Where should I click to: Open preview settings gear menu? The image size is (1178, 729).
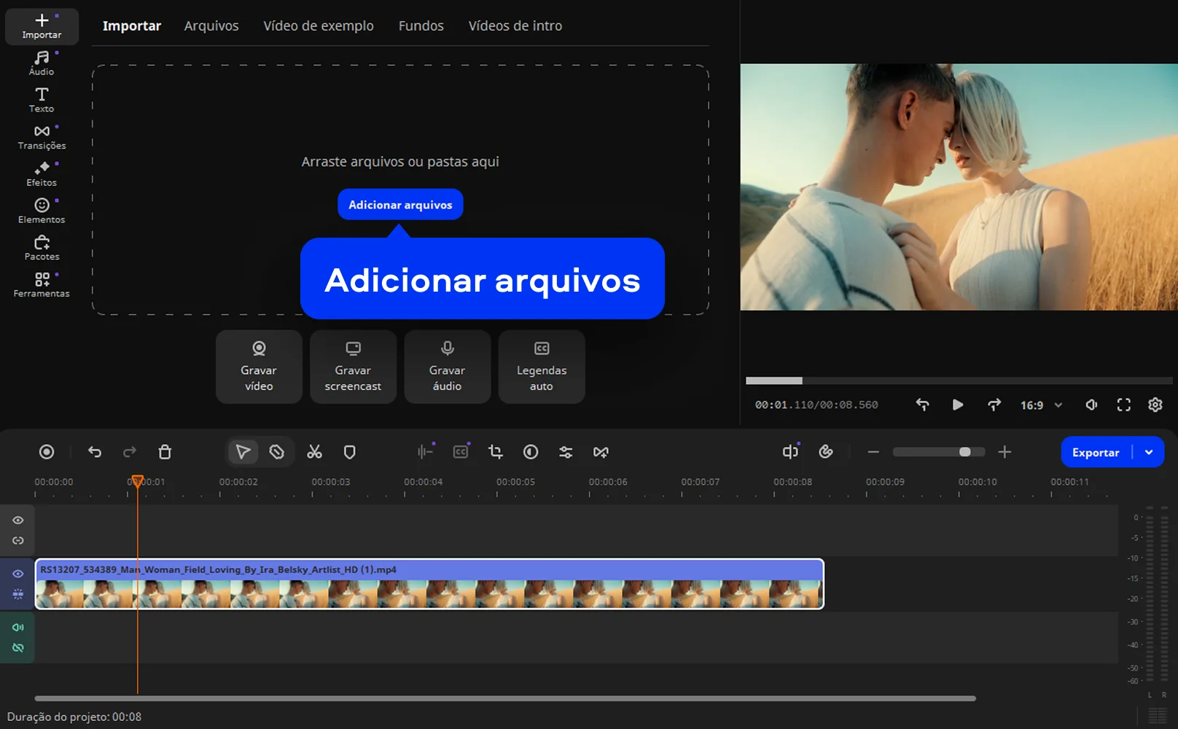[x=1155, y=405]
